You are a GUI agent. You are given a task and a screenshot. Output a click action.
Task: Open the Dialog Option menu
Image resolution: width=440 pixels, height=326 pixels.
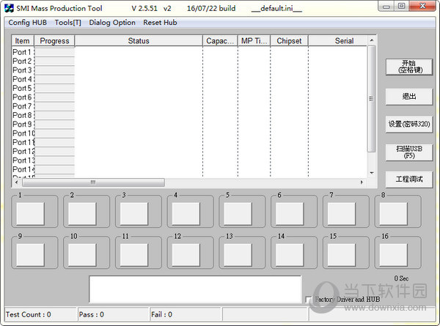(112, 23)
